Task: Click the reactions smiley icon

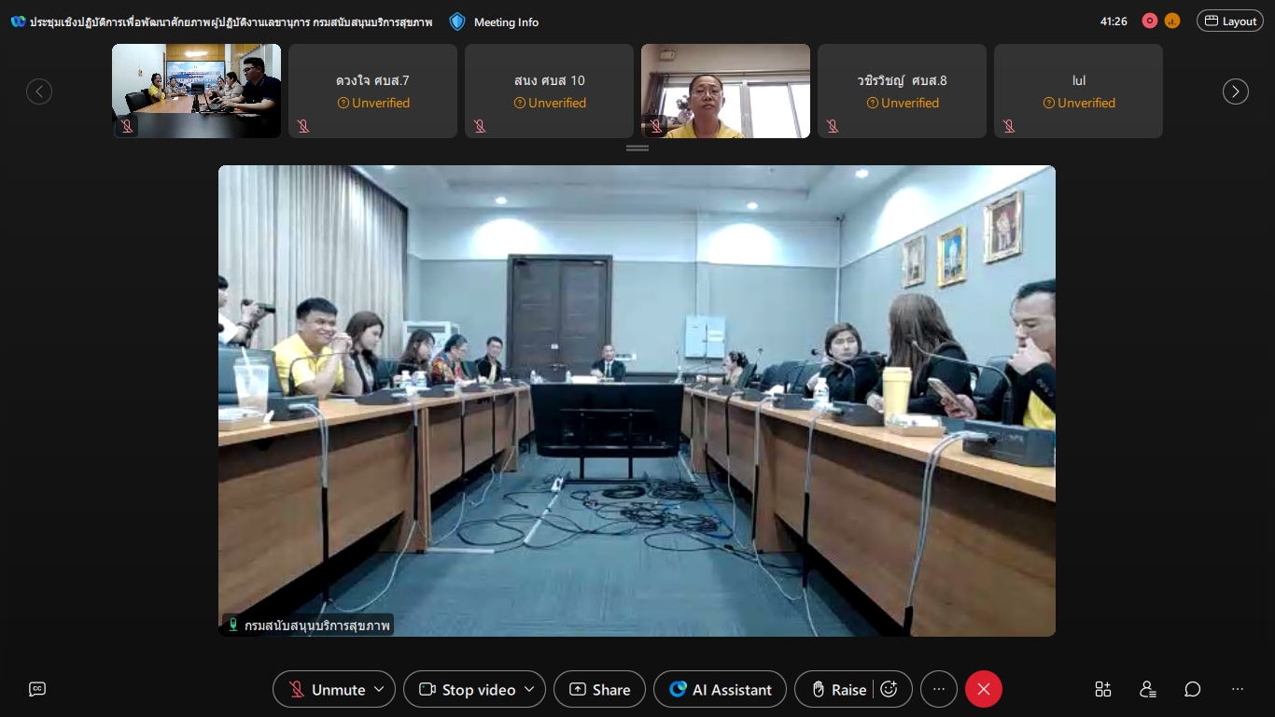Action: pos(890,689)
